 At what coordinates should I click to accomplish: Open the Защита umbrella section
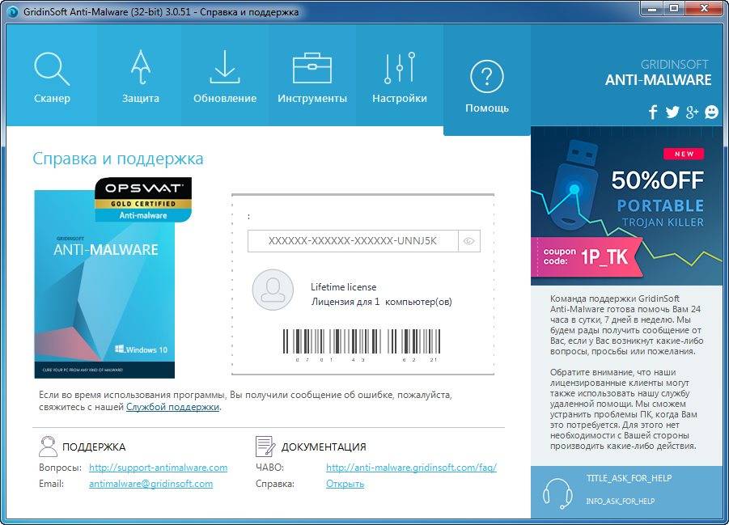tap(141, 77)
